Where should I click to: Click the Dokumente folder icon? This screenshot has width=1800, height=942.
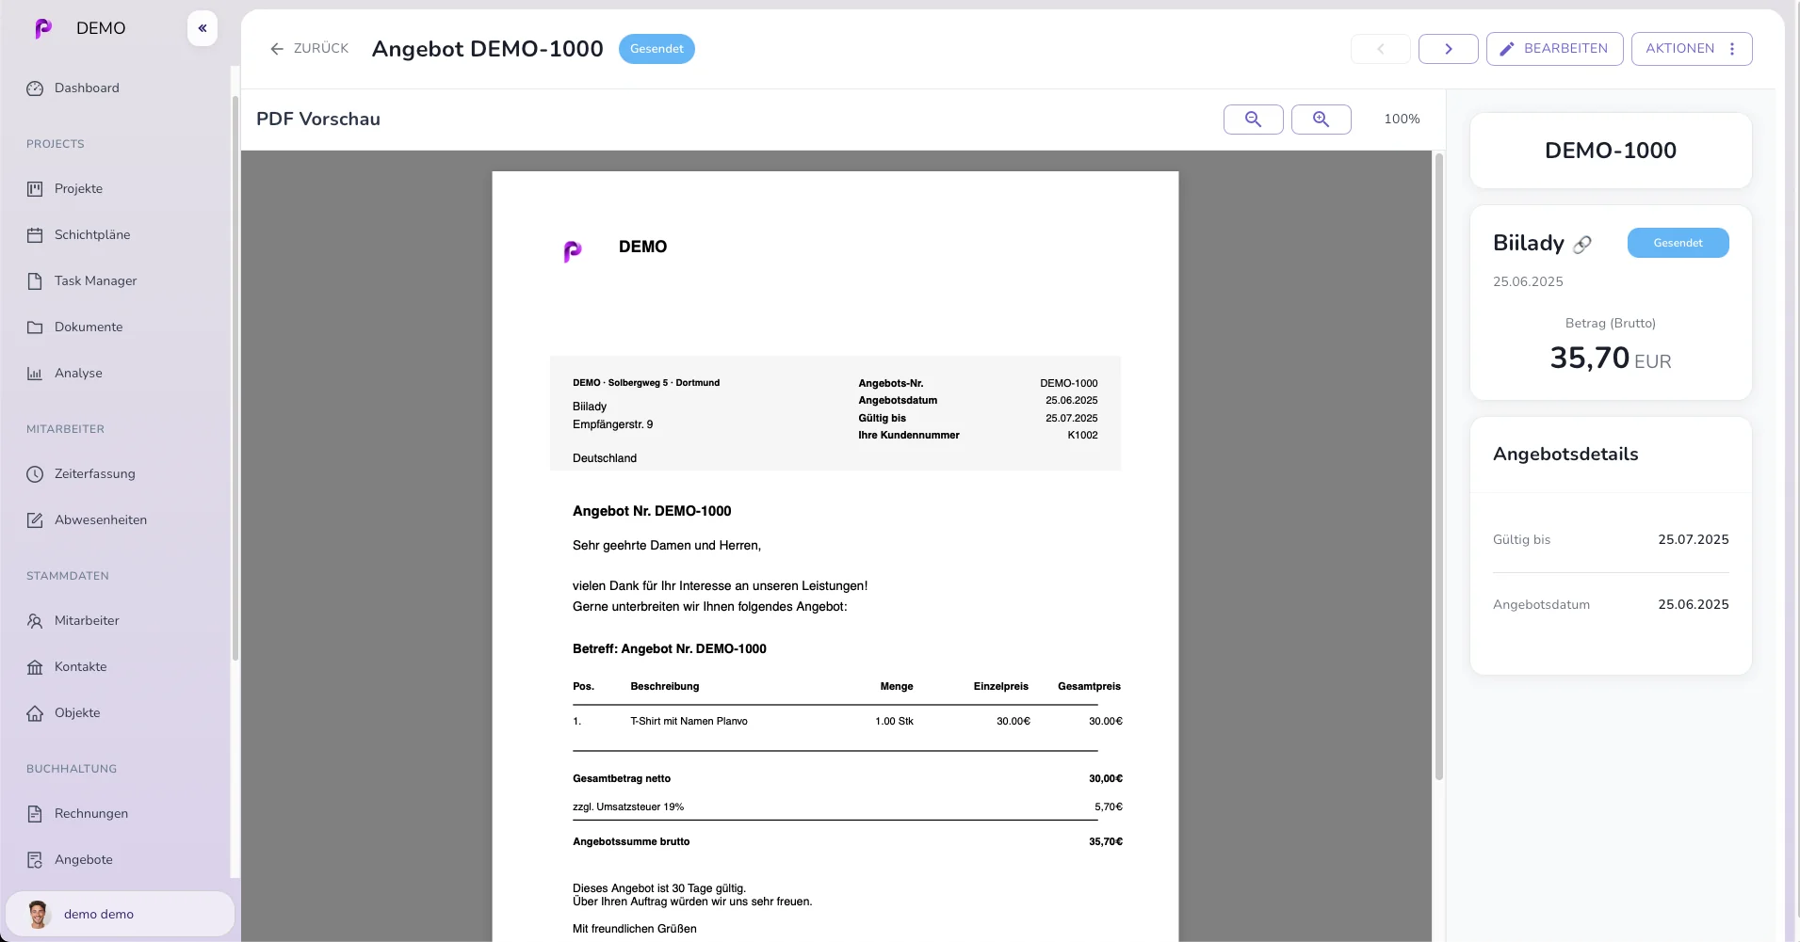pyautogui.click(x=35, y=327)
